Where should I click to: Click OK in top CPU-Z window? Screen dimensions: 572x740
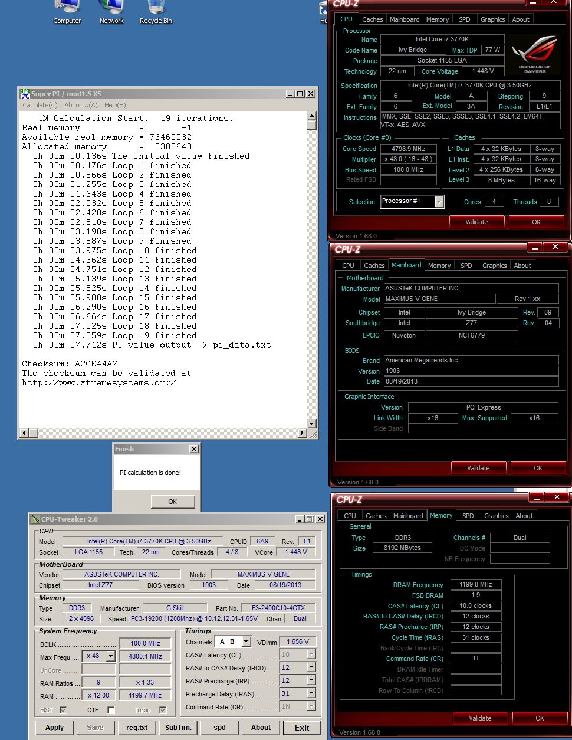tap(536, 222)
